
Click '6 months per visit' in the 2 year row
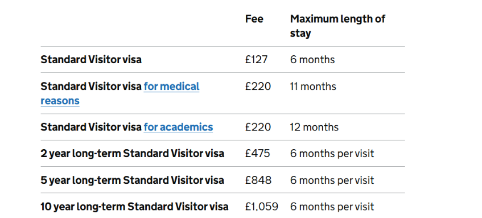coord(332,154)
